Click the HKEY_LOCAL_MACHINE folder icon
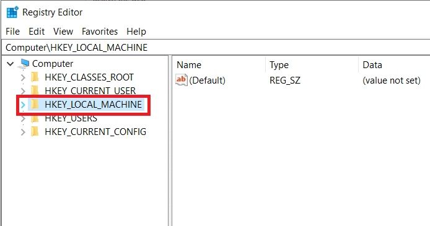This screenshot has width=430, height=226. tap(35, 105)
